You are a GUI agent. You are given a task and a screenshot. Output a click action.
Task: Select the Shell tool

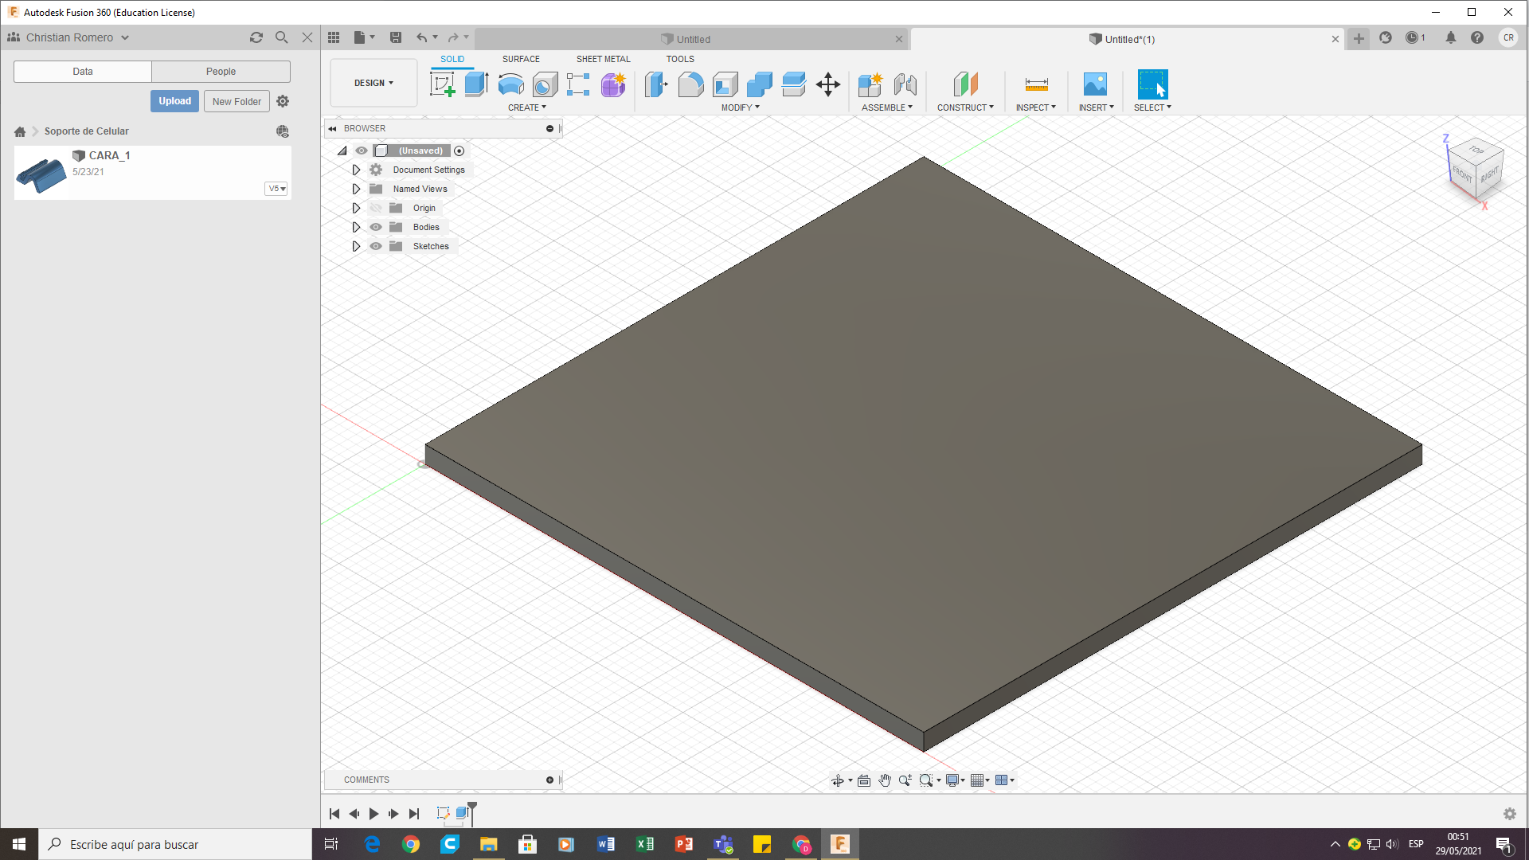click(x=725, y=84)
